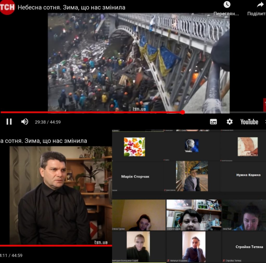Click the tsn.ua watermark on the interview video
266x263 pixels.
(x=101, y=242)
